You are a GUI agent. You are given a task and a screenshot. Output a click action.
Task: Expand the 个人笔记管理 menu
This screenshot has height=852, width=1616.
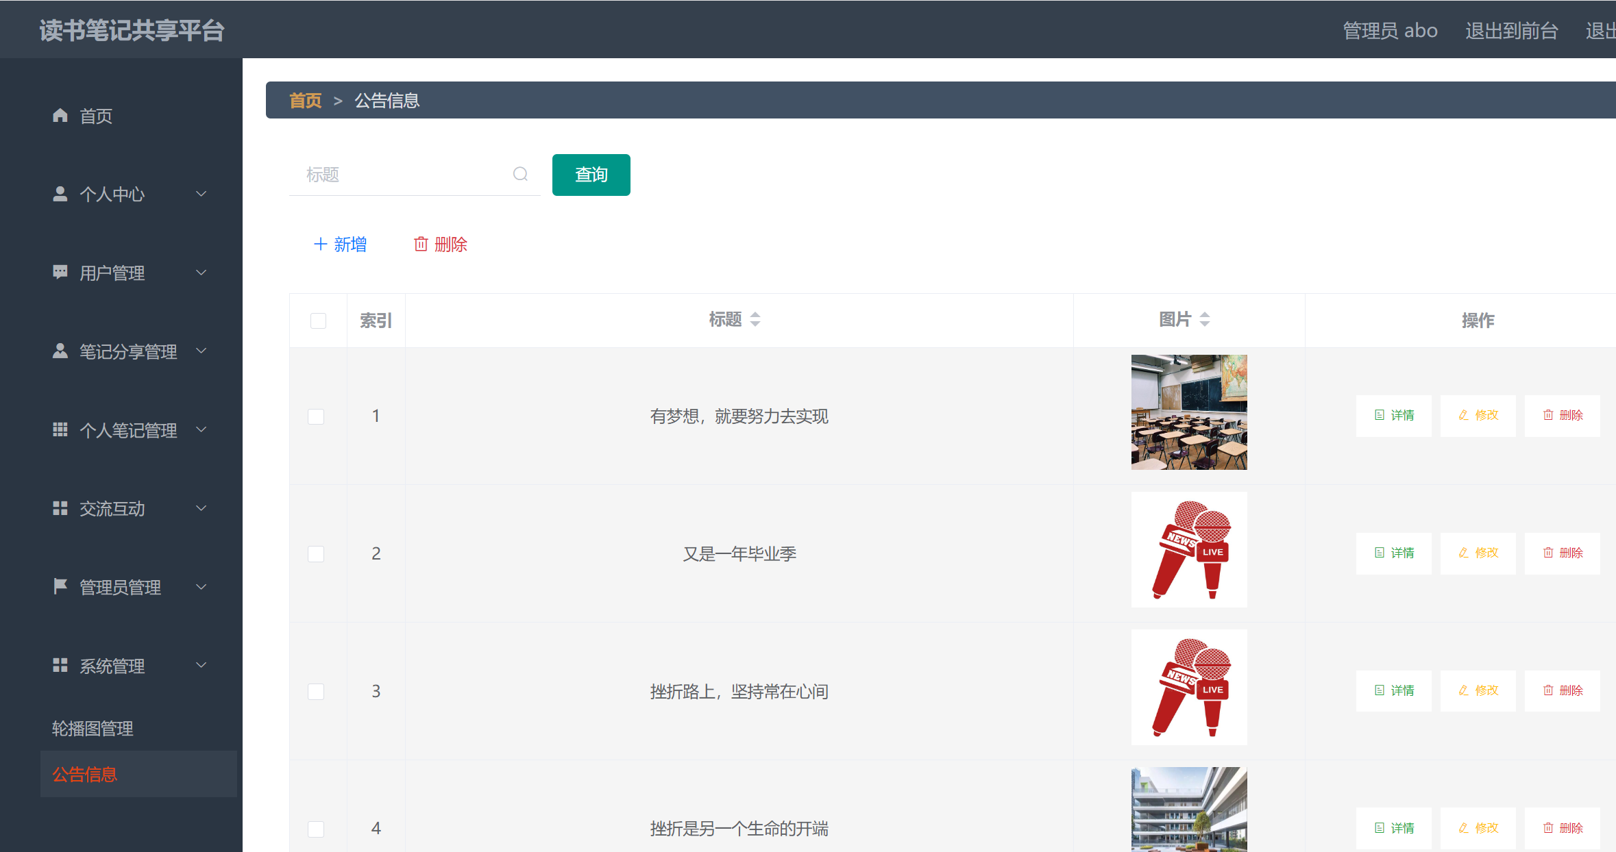(x=127, y=430)
